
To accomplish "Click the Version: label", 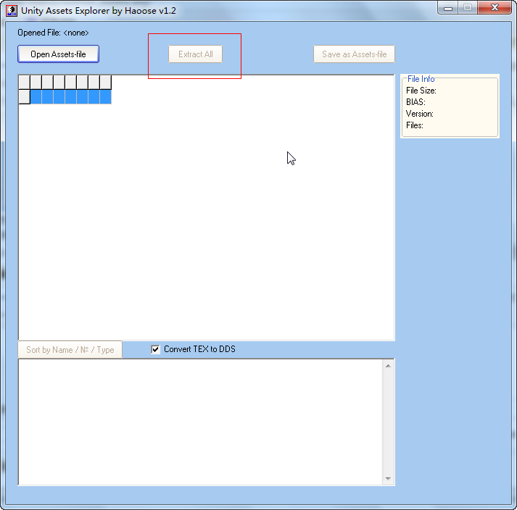I will click(419, 114).
